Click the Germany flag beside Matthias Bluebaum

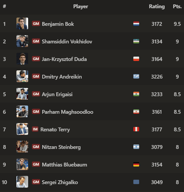(x=136, y=164)
